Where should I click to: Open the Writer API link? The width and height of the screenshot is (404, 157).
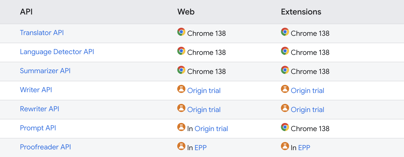coord(36,90)
